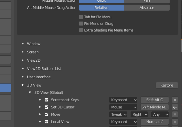Select Orbit for Middle Mouse Action

[102, 1]
